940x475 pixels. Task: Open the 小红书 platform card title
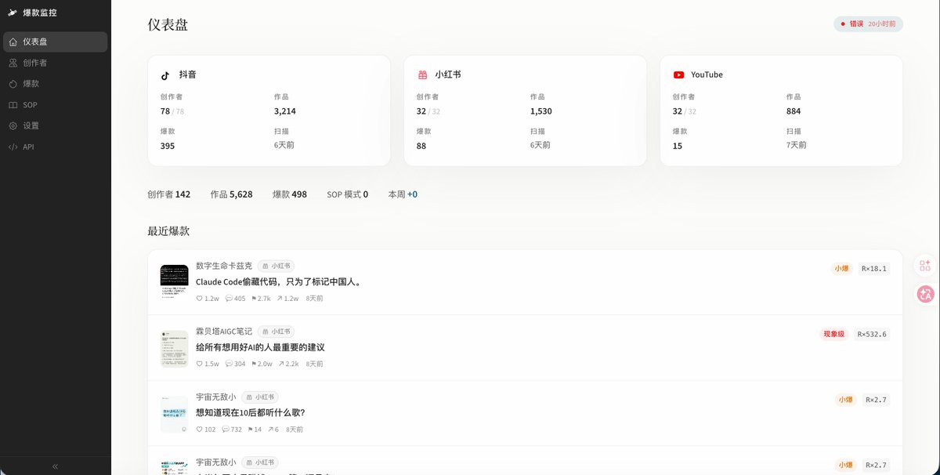448,74
